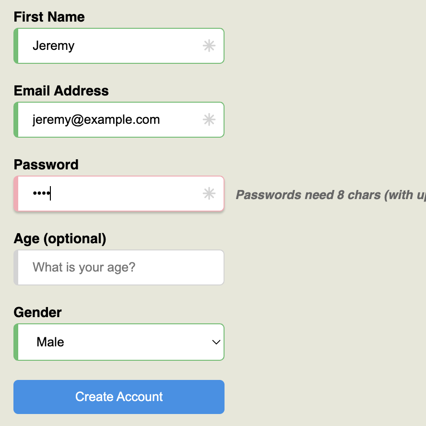Click the gray bar on the Age field
The width and height of the screenshot is (426, 426).
[x=16, y=267]
